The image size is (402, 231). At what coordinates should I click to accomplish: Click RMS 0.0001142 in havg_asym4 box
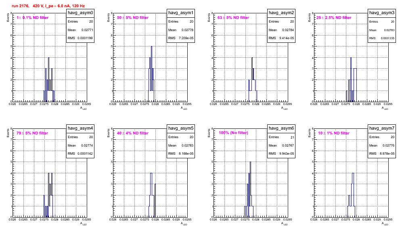coord(80,154)
